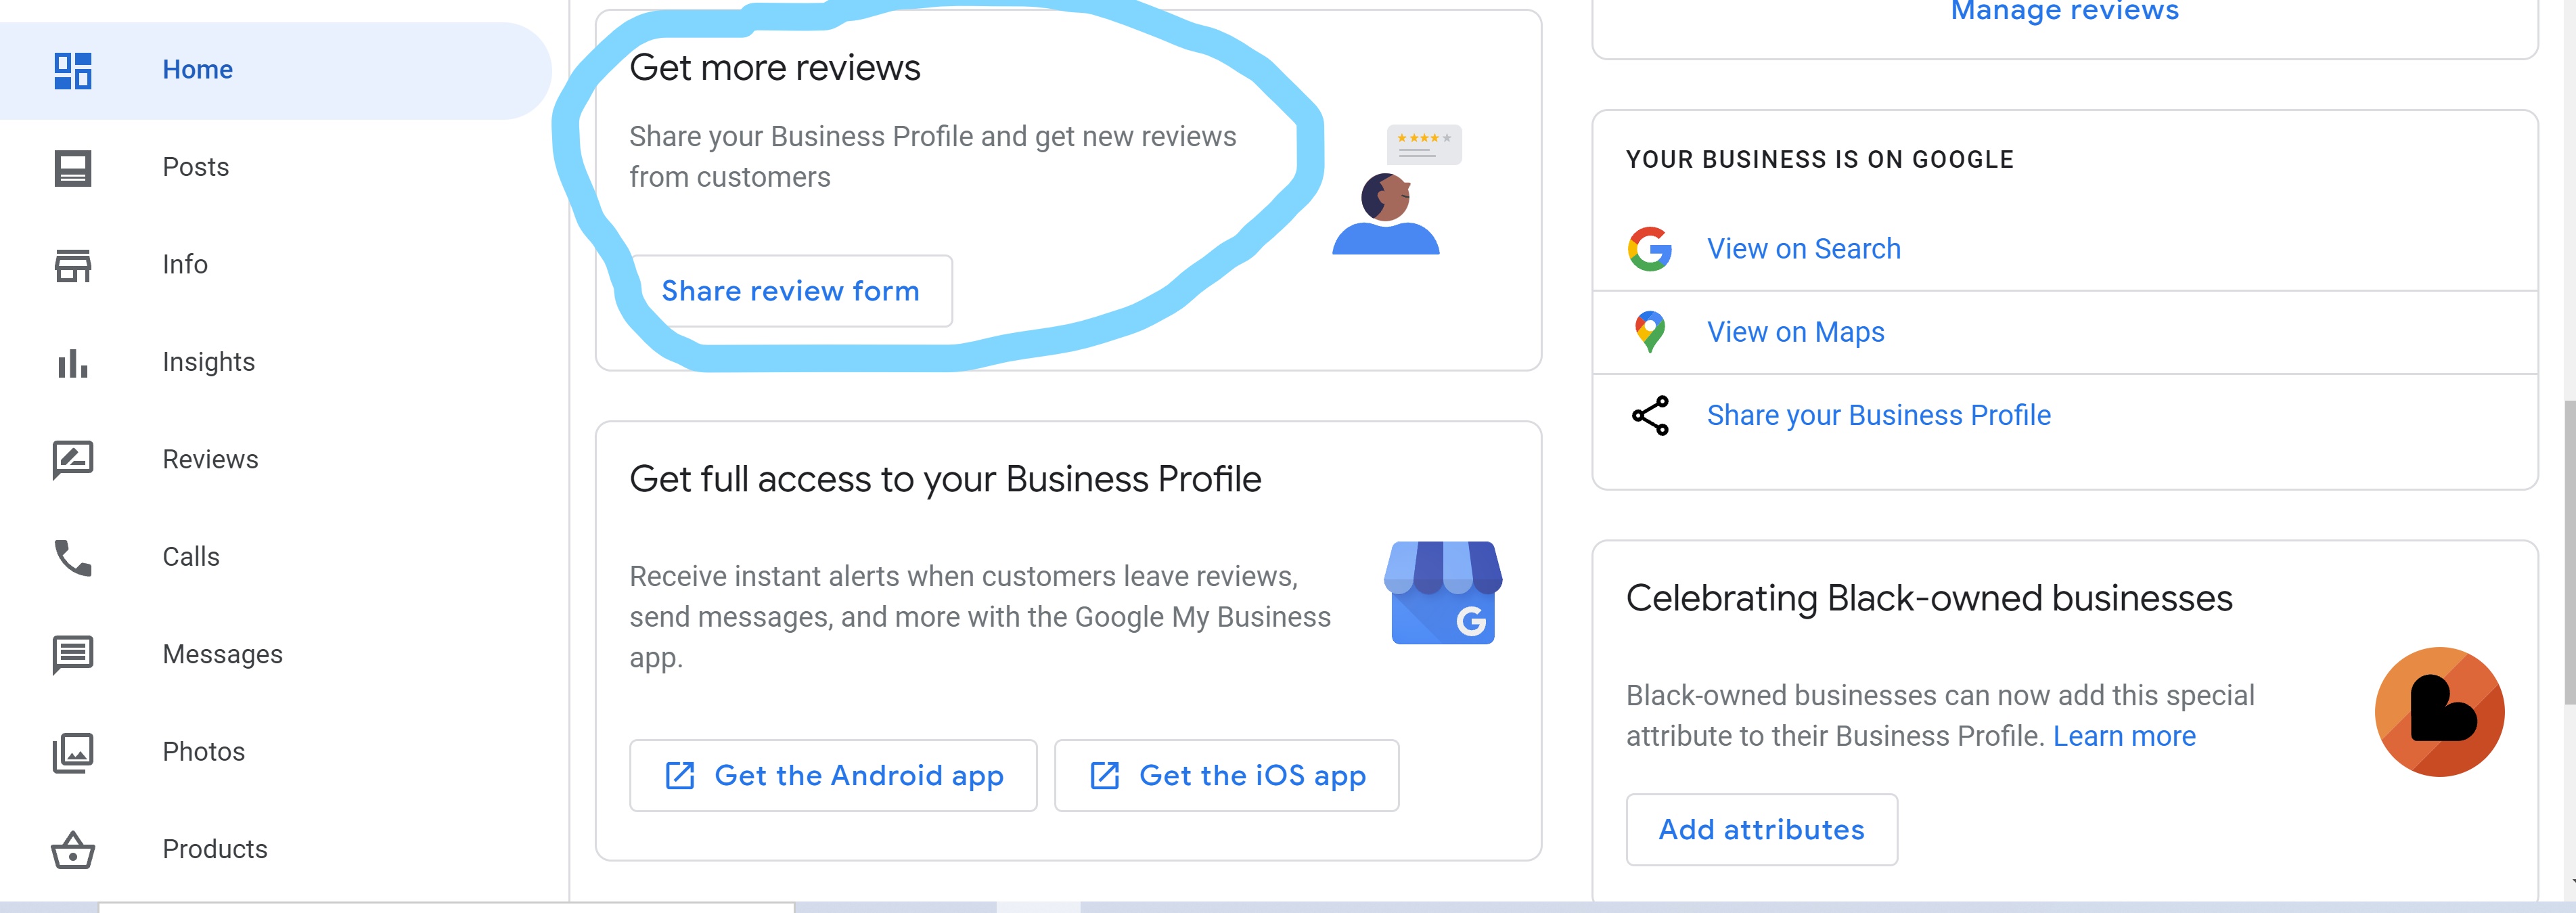
Task: Click the Products basket icon
Action: pos(73,850)
